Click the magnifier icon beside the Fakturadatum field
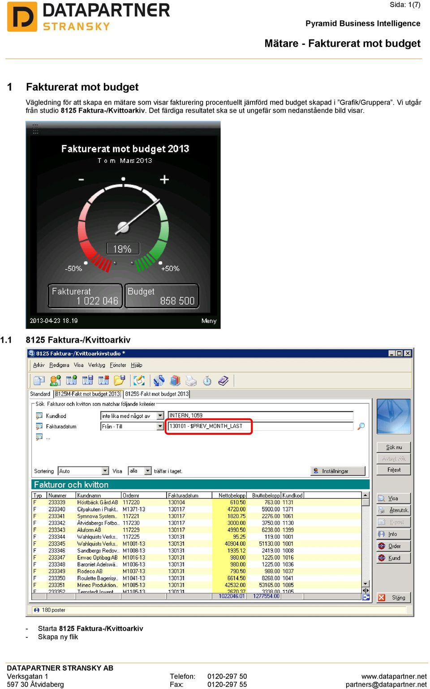Viewport: 430px width, 689px height. 361,426
